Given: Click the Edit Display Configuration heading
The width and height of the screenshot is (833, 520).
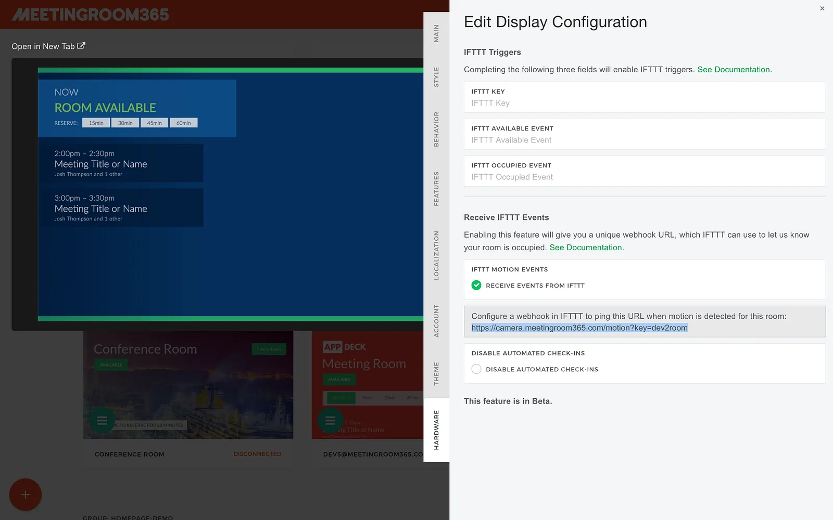Looking at the screenshot, I should click(556, 22).
